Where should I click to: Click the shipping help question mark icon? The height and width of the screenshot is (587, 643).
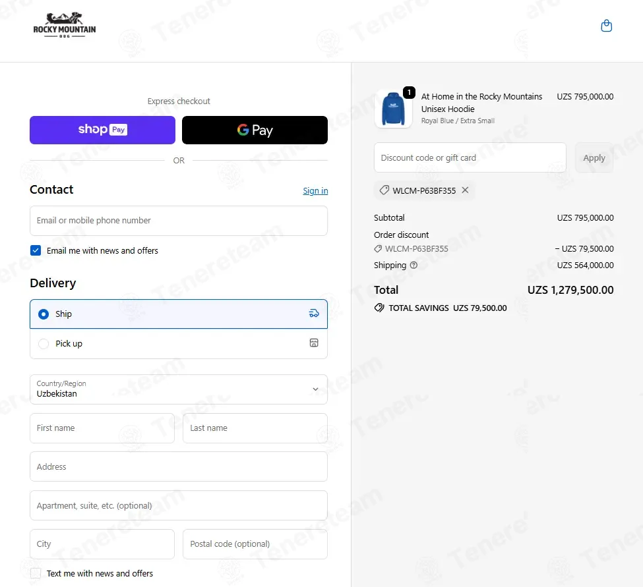click(413, 265)
